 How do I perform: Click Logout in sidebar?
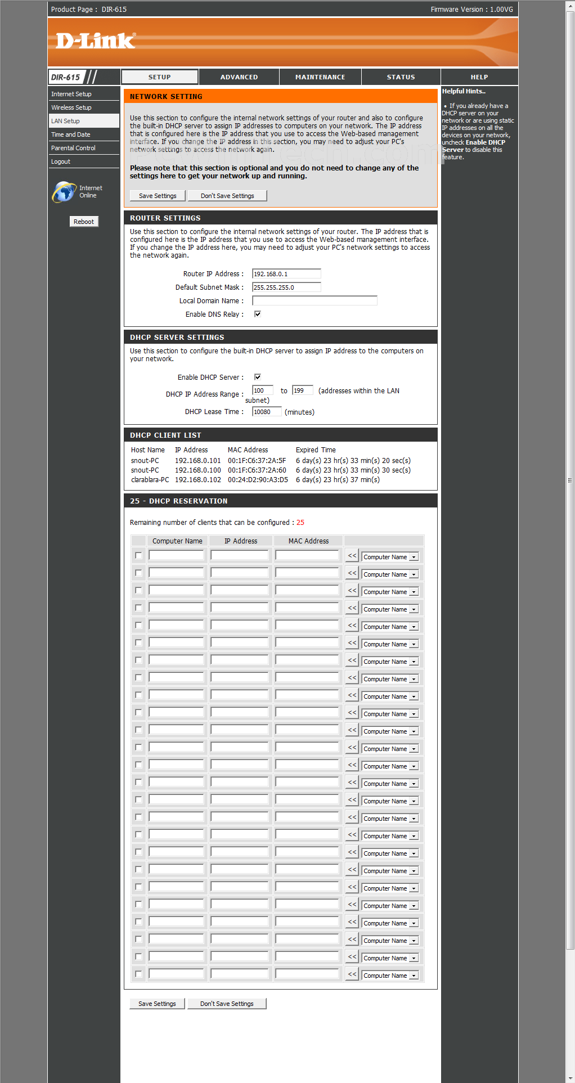point(84,161)
